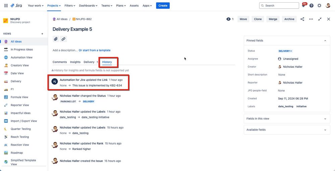The image size is (335, 171).
Task: Click the add link icon
Action: 63,39
